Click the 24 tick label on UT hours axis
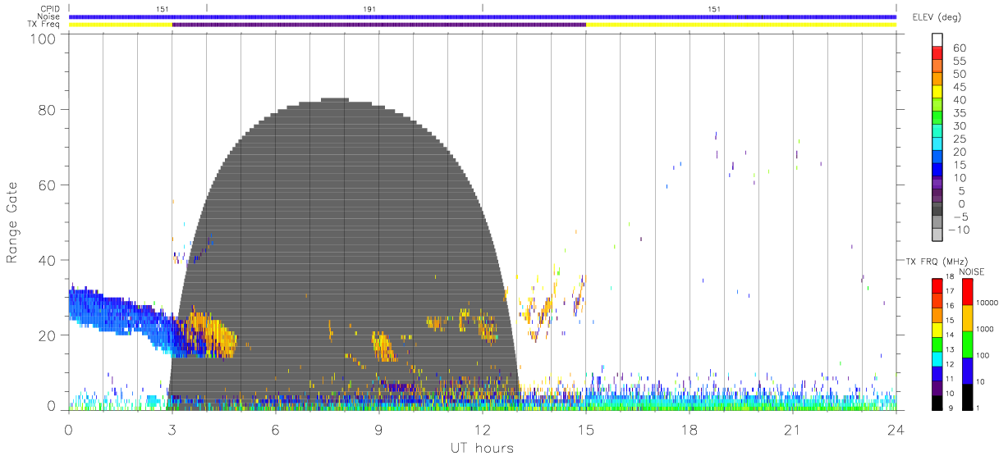The image size is (1008, 465). pos(896,430)
